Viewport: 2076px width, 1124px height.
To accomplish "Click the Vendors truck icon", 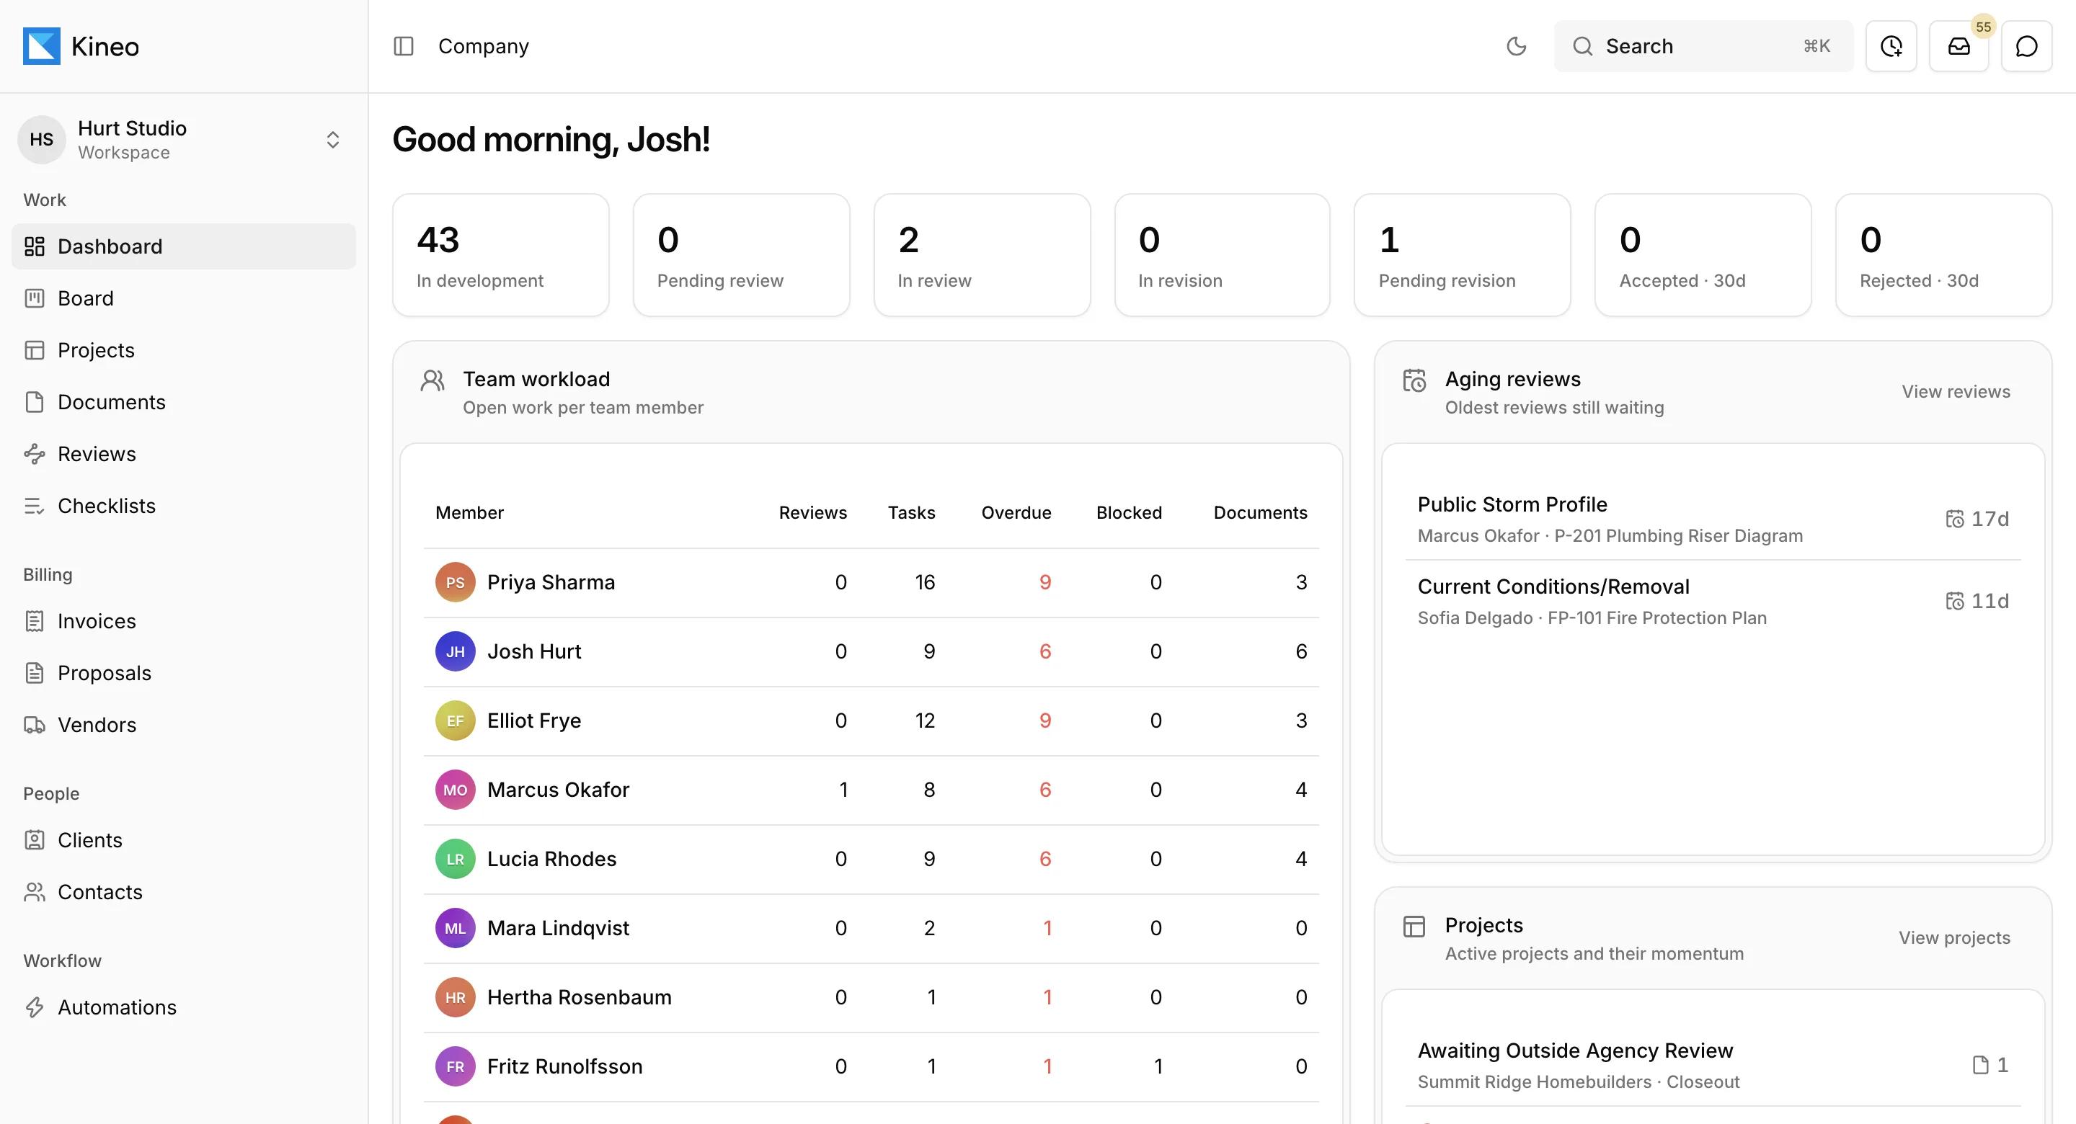I will [x=34, y=725].
